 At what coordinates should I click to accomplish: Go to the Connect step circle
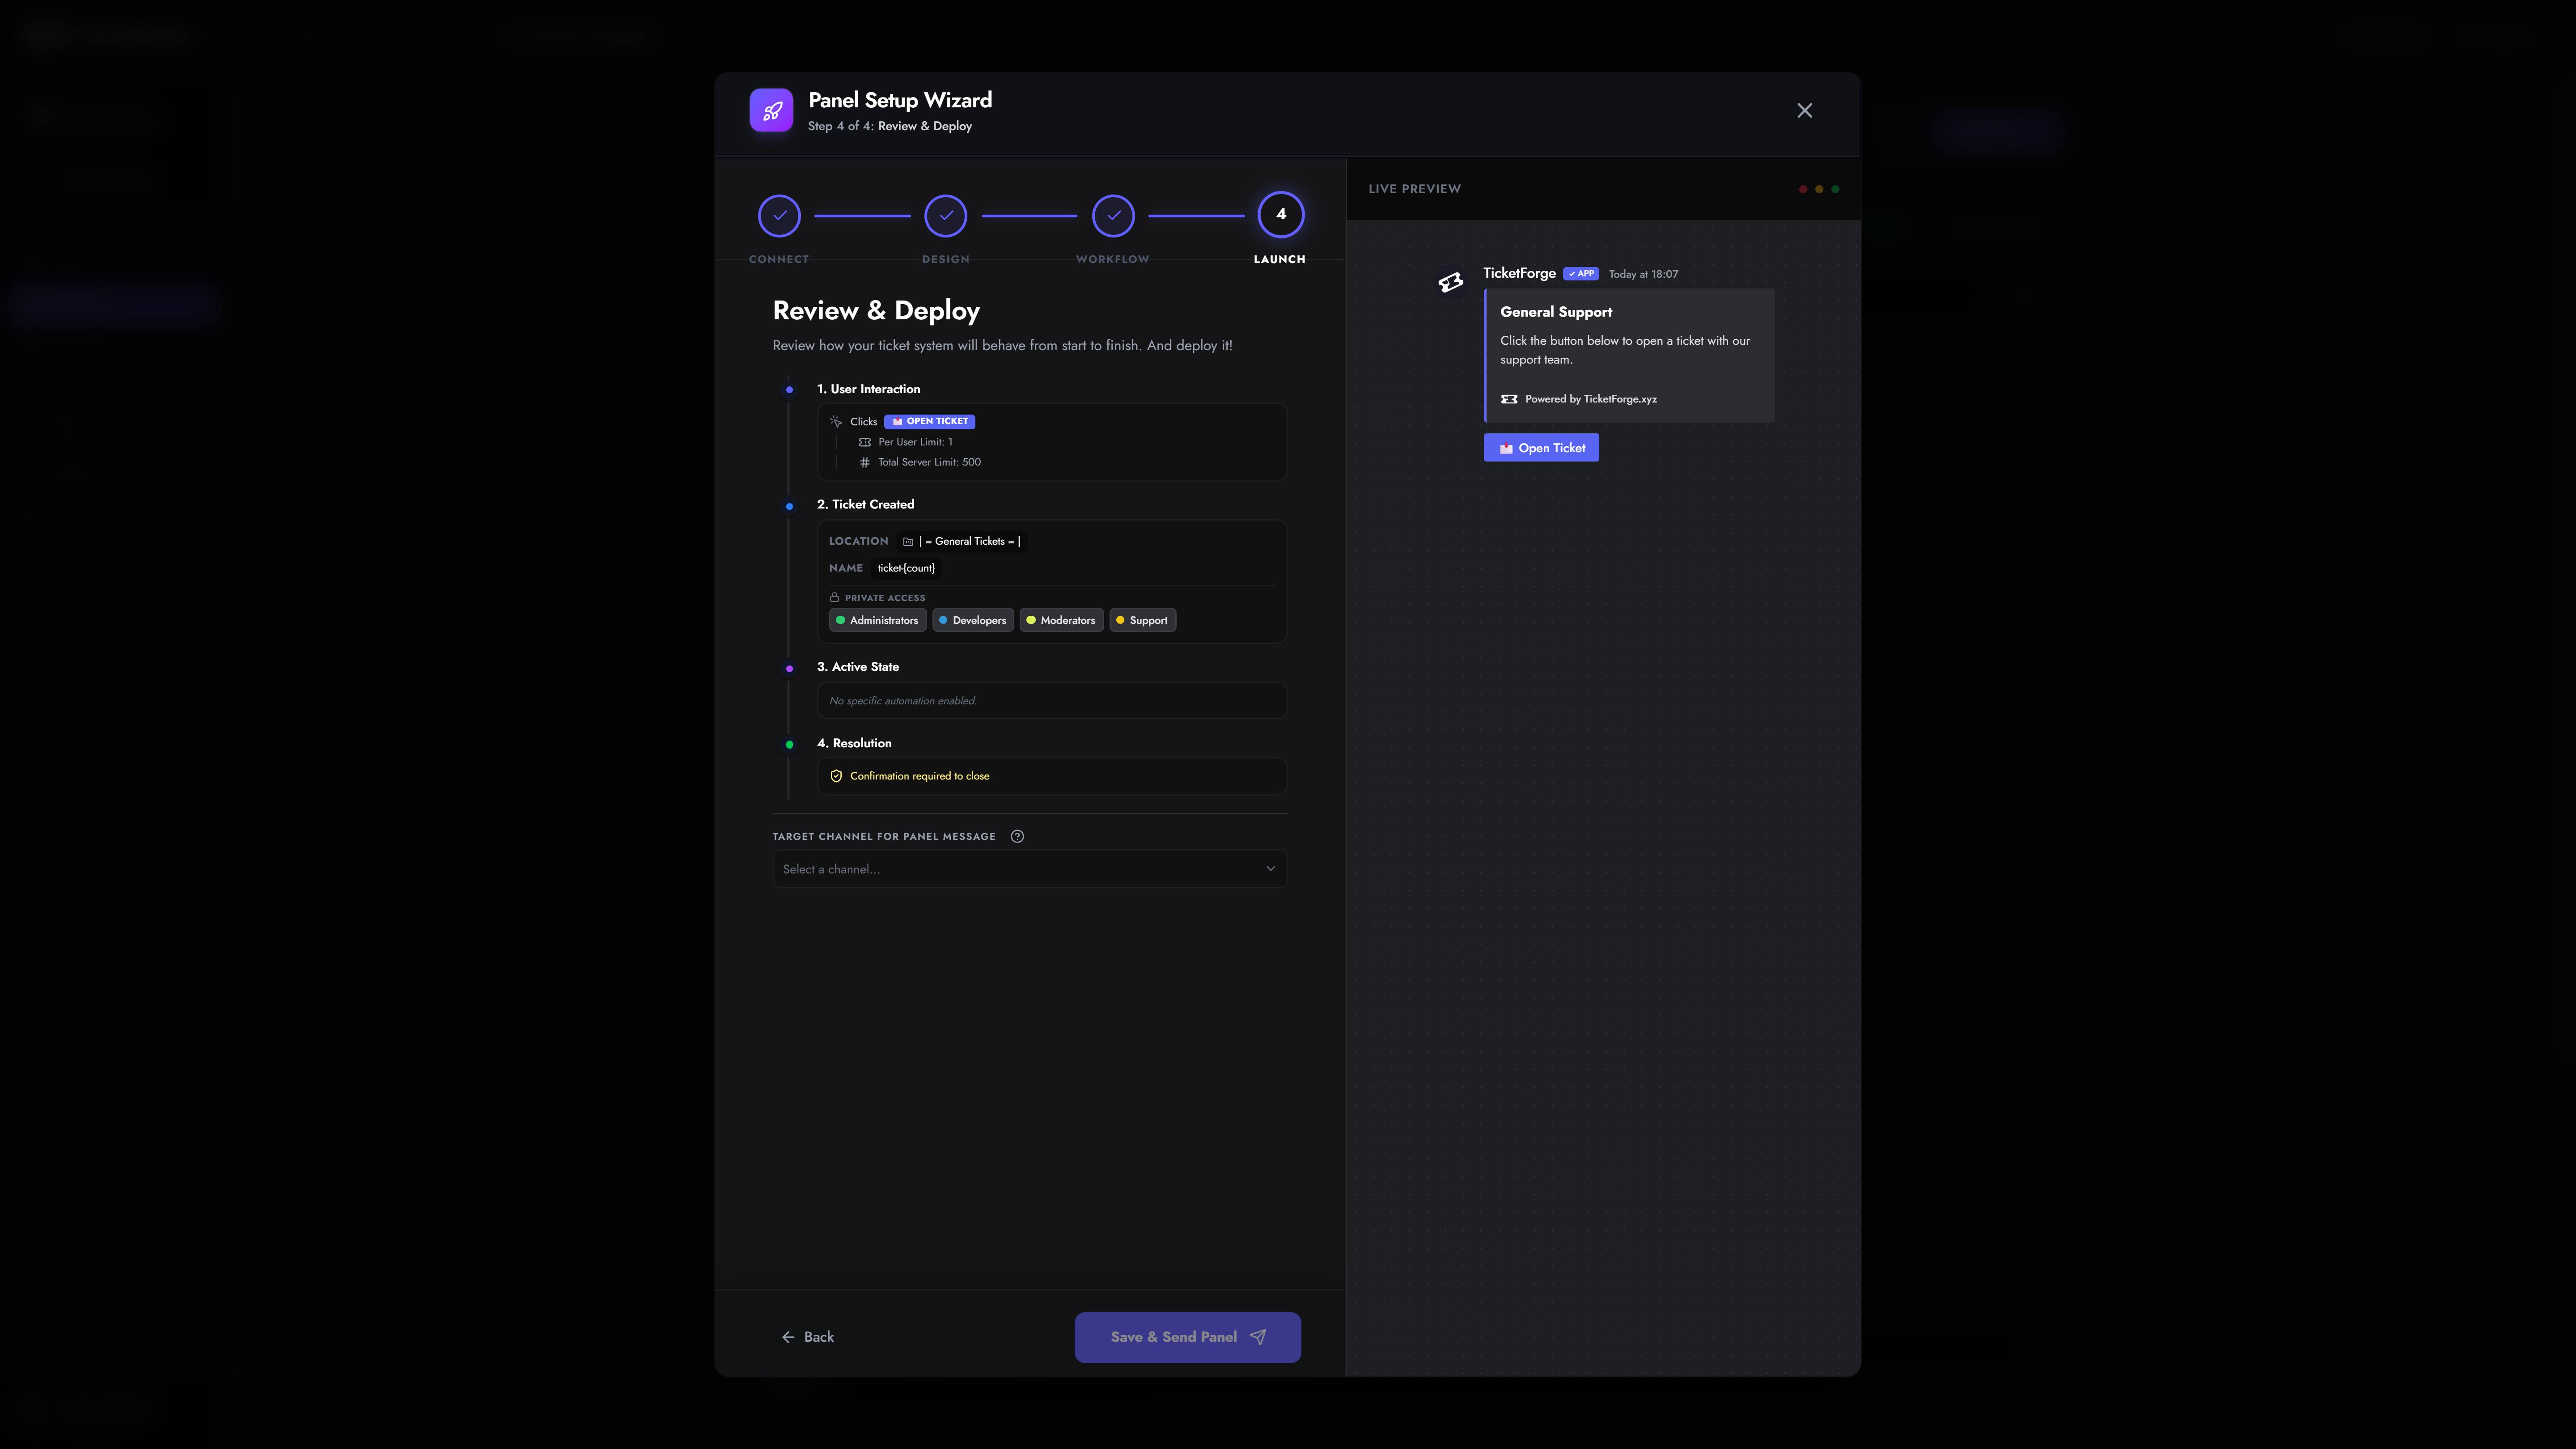pos(779,215)
